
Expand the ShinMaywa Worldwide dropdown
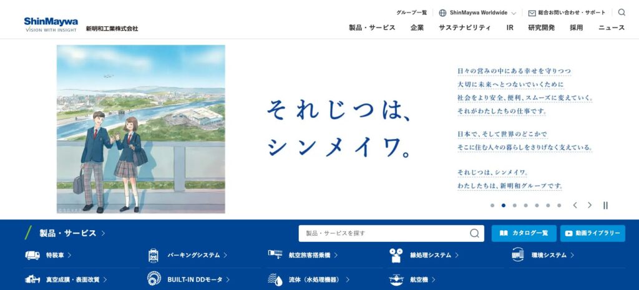tap(477, 12)
